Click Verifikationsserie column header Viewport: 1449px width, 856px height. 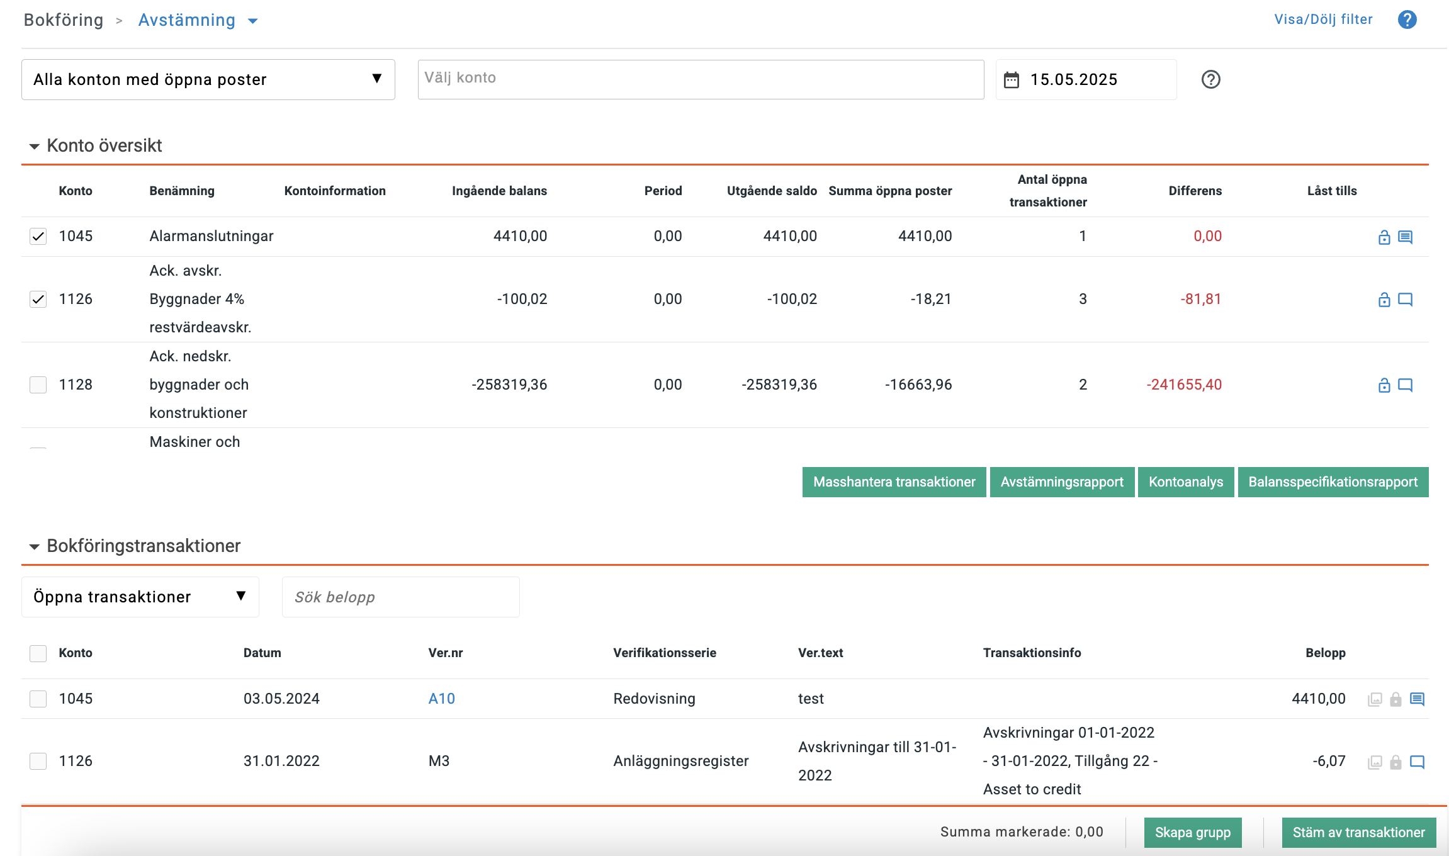tap(665, 653)
